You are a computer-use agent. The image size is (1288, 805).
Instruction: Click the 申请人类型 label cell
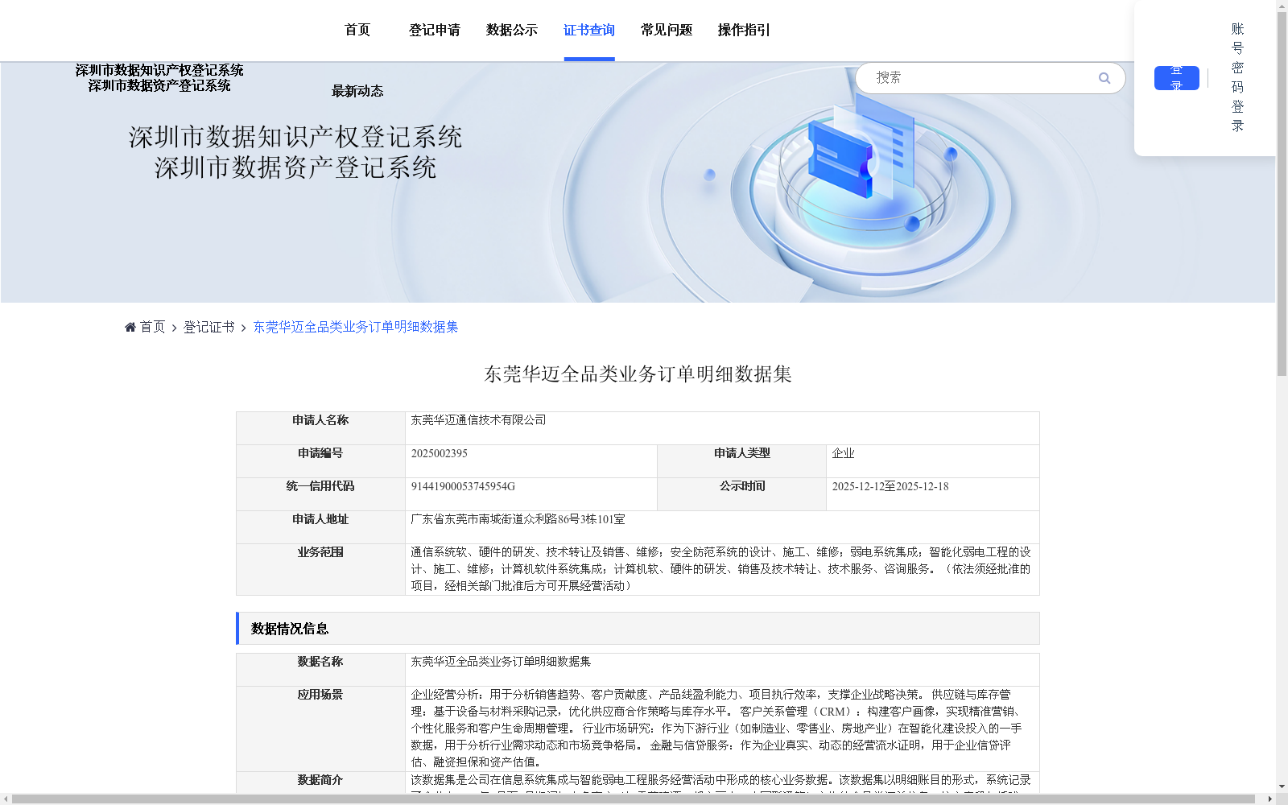(742, 461)
